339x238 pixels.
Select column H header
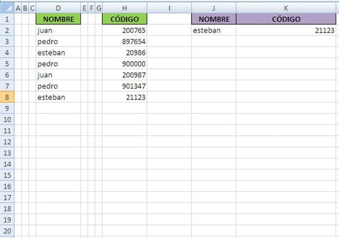[x=124, y=8]
